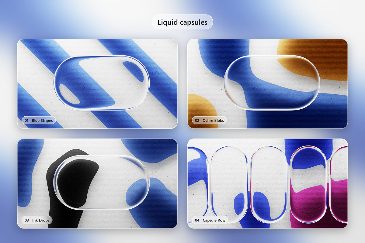Open the Ink Drops wallpaper thumbnail
This screenshot has height=243, width=365.
point(97,183)
